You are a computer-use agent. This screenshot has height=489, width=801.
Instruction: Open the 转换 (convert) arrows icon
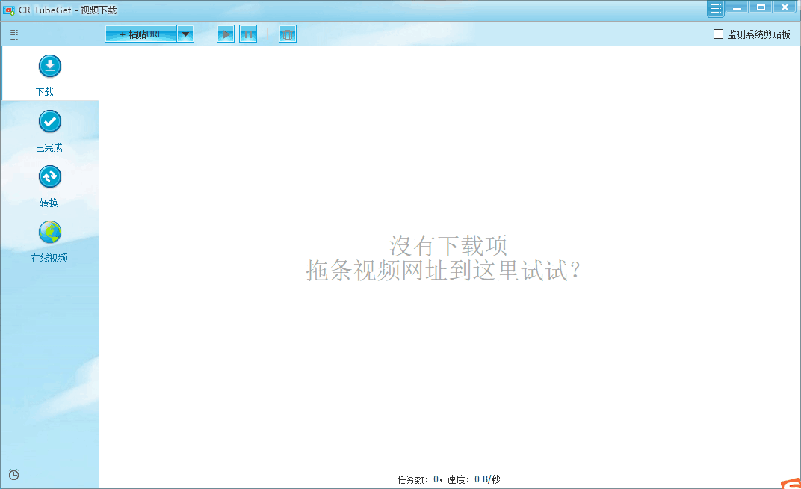[x=49, y=176]
